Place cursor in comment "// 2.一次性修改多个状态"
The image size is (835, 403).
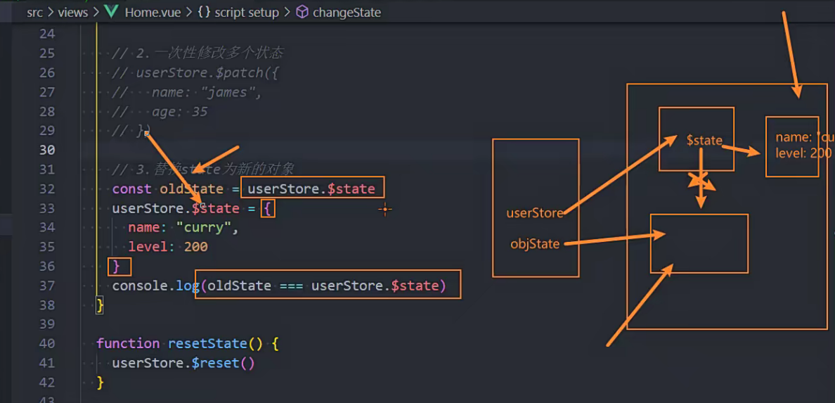(x=198, y=53)
